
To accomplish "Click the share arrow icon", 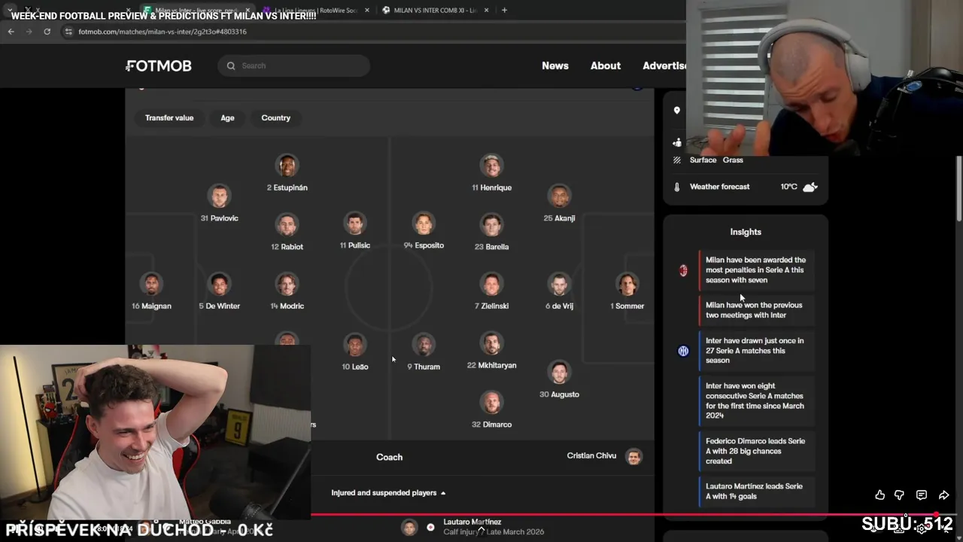I will coord(943,495).
